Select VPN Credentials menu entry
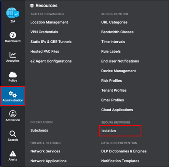The image size is (169, 167). pos(44,32)
